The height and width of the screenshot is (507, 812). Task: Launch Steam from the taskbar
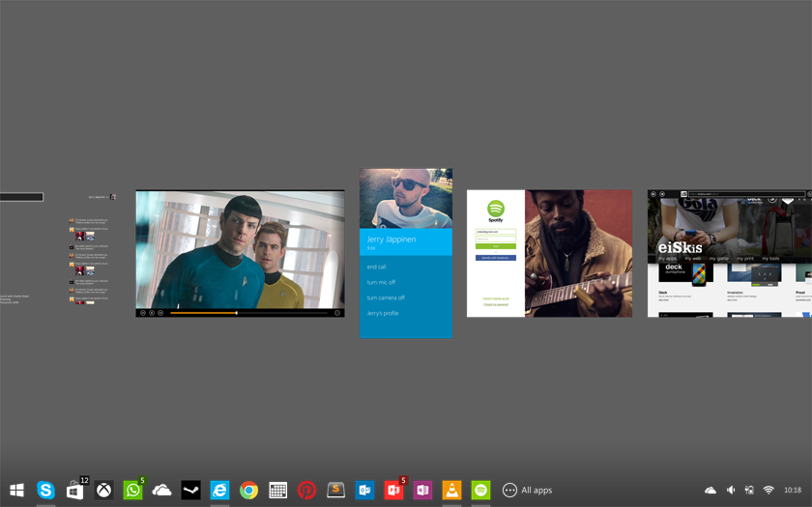(x=191, y=490)
